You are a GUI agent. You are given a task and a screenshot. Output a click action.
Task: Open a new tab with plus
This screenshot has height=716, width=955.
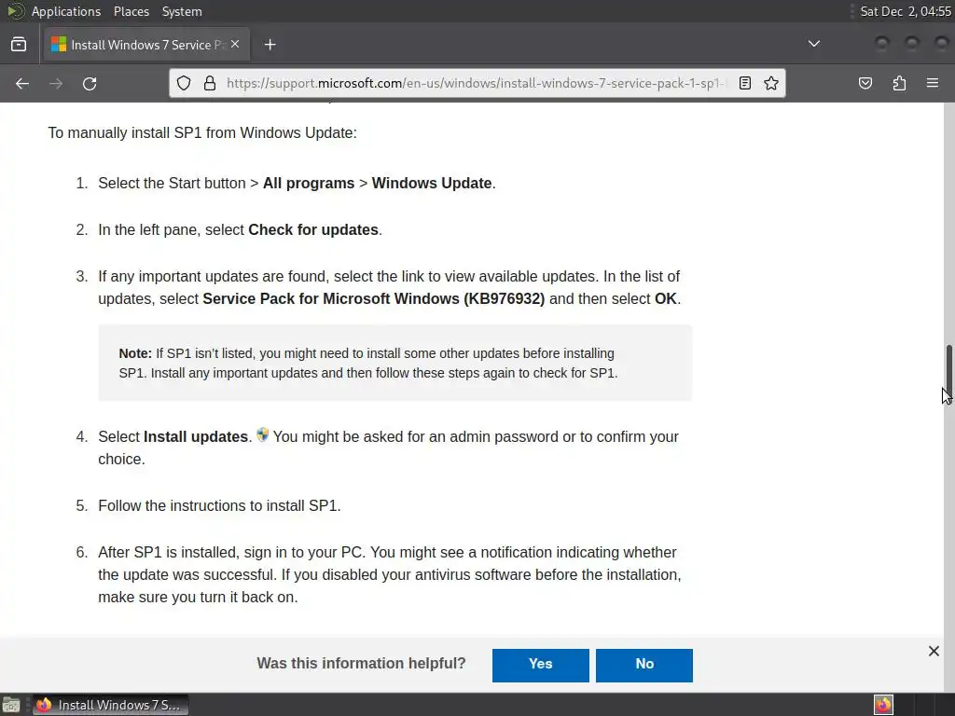tap(270, 45)
